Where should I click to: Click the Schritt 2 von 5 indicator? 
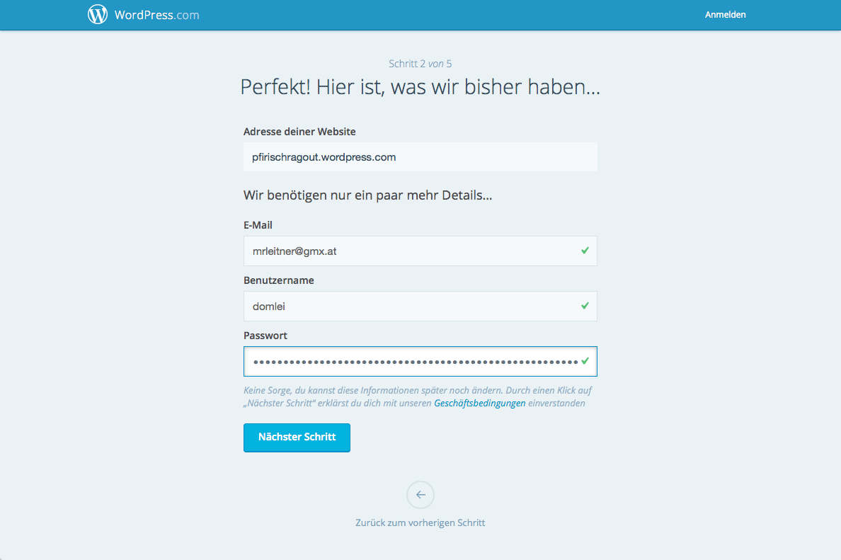click(420, 64)
